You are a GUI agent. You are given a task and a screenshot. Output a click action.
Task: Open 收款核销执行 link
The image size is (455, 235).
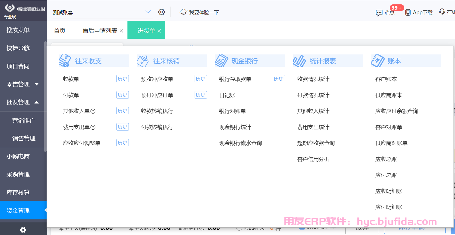pyautogui.click(x=157, y=111)
